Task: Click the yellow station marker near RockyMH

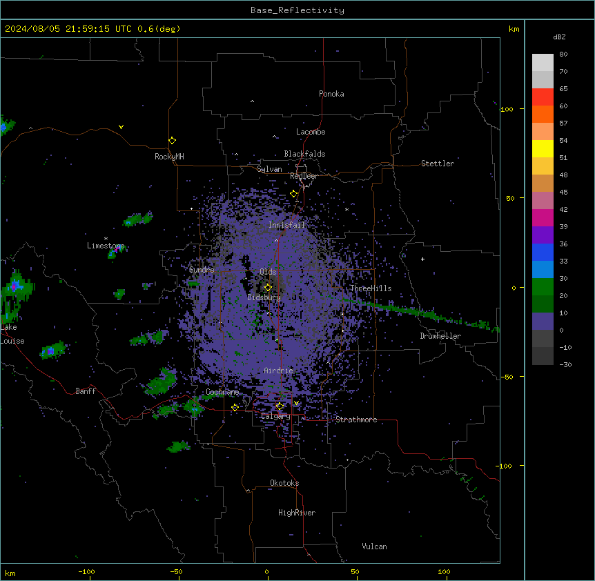Action: (x=173, y=141)
